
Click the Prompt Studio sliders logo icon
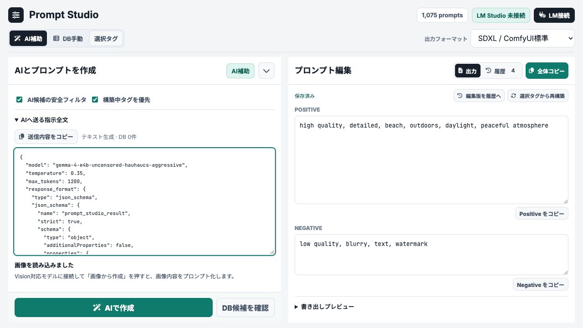point(16,15)
